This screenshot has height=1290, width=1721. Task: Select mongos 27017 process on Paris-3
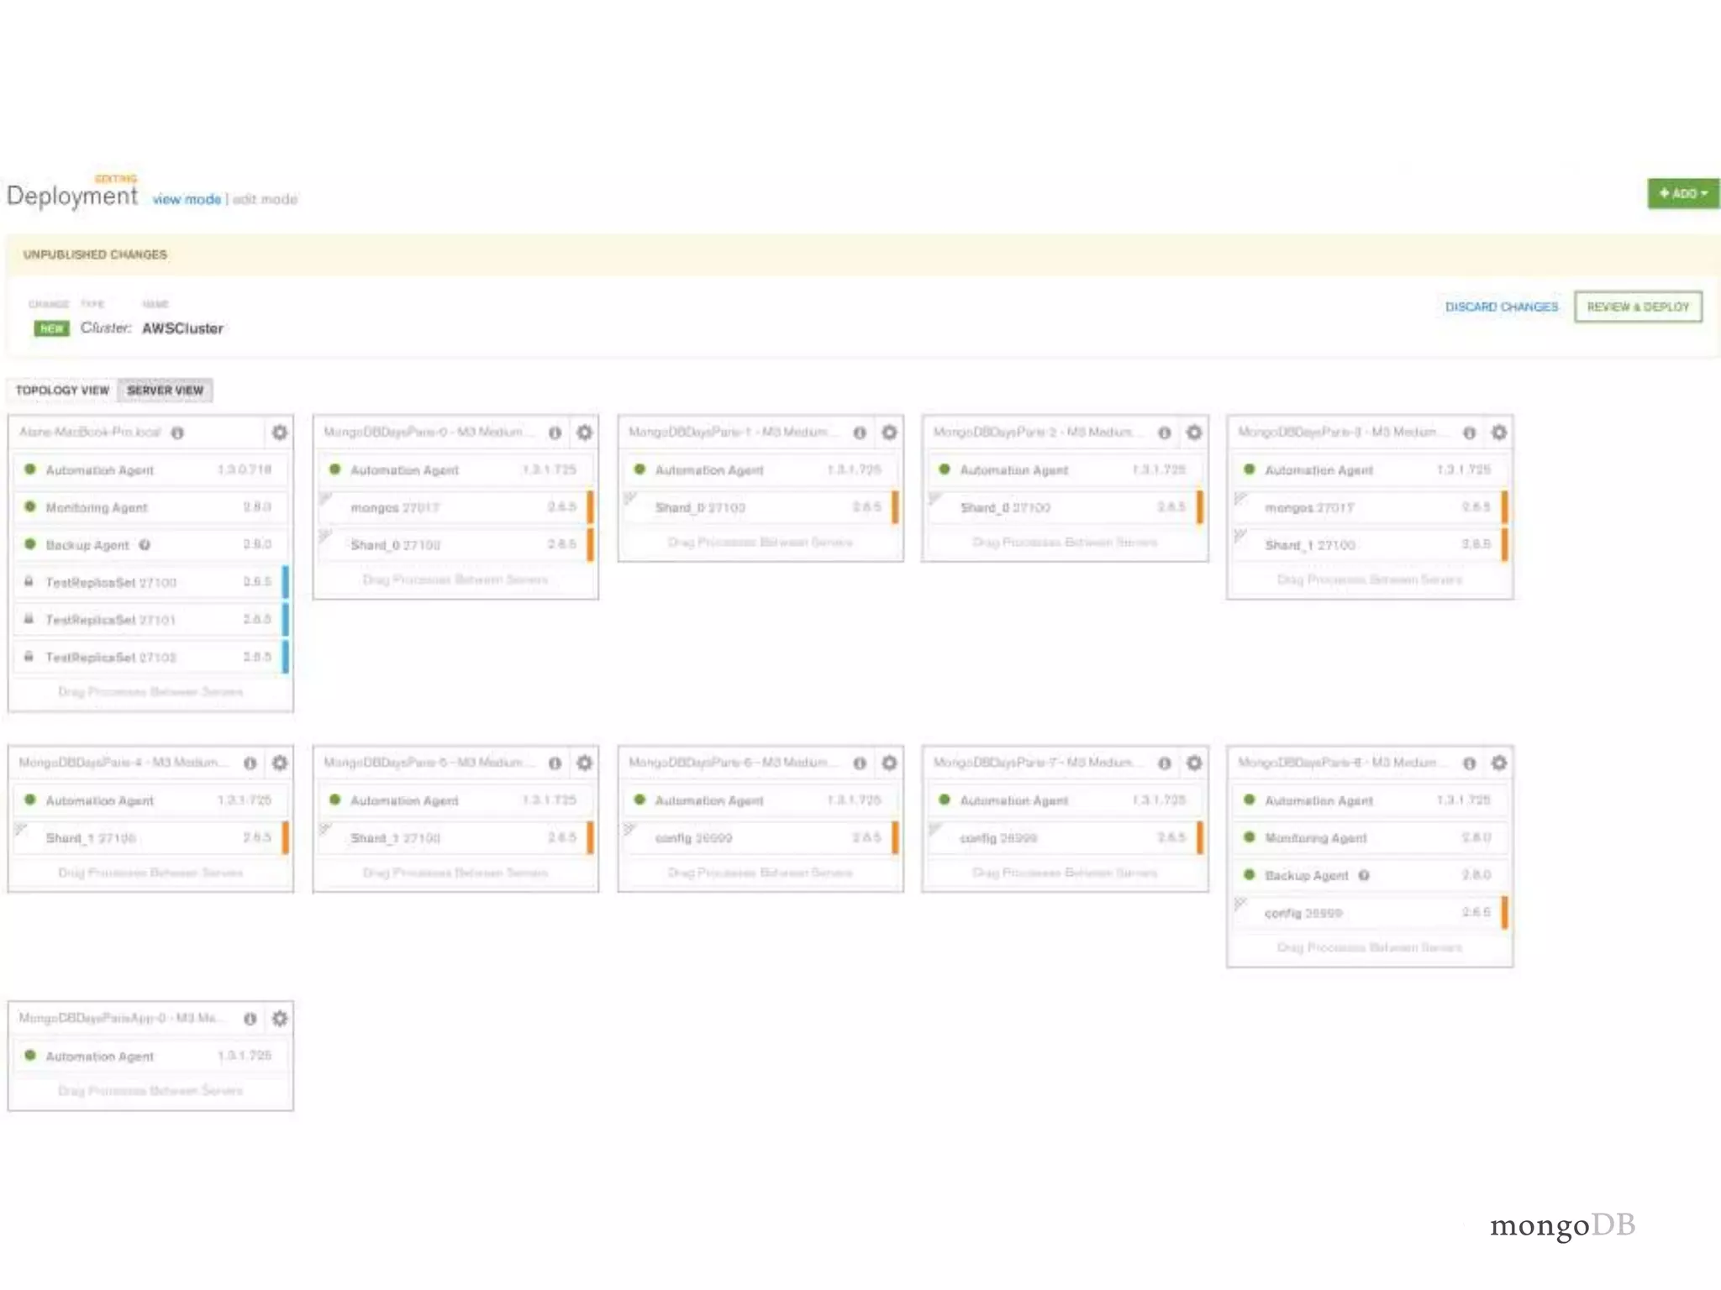[1371, 507]
